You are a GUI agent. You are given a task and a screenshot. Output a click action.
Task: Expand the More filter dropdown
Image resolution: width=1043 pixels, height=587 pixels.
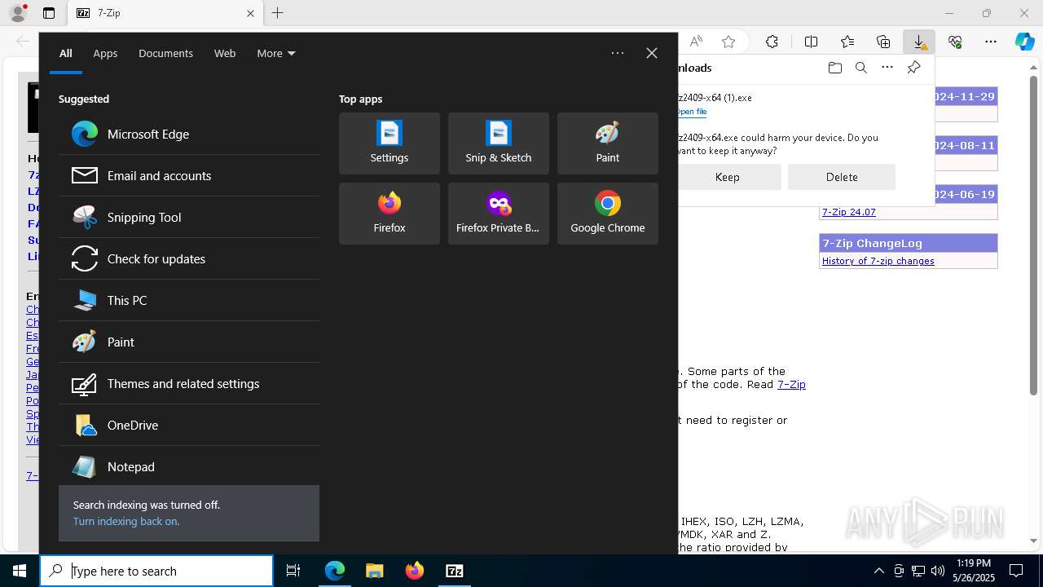tap(275, 53)
